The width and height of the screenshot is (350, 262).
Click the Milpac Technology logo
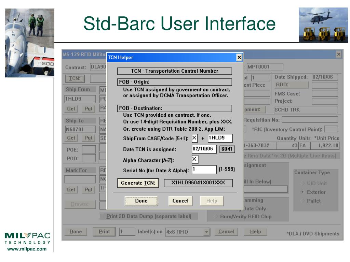(27, 242)
